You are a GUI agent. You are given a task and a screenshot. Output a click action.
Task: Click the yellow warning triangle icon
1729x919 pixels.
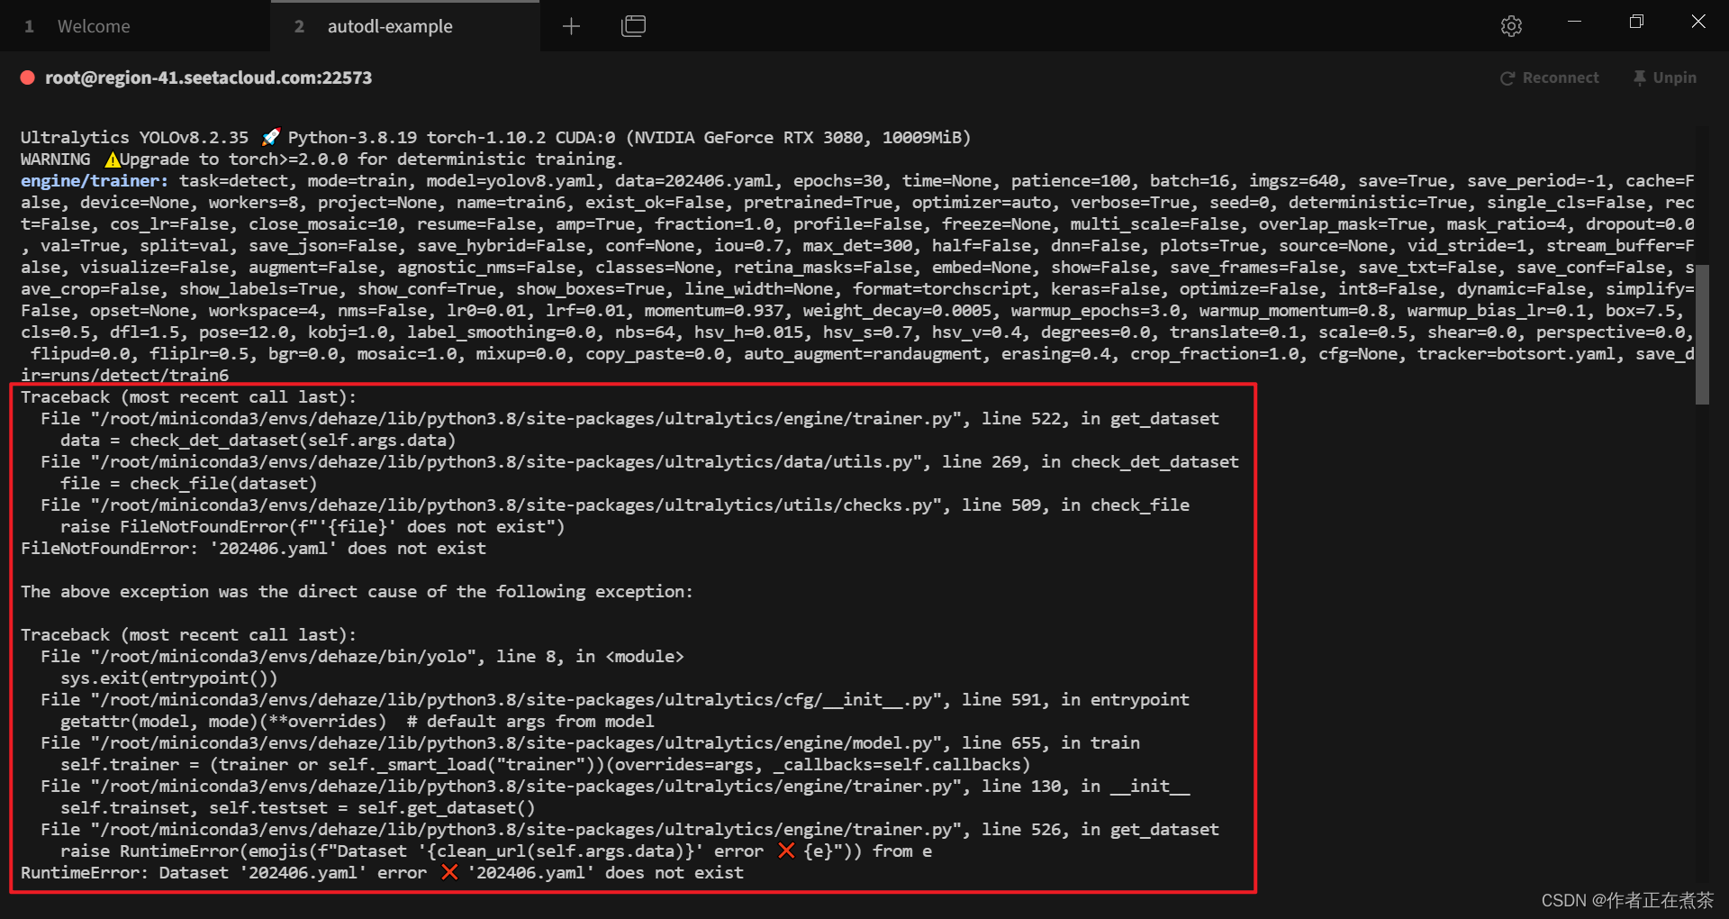point(113,159)
